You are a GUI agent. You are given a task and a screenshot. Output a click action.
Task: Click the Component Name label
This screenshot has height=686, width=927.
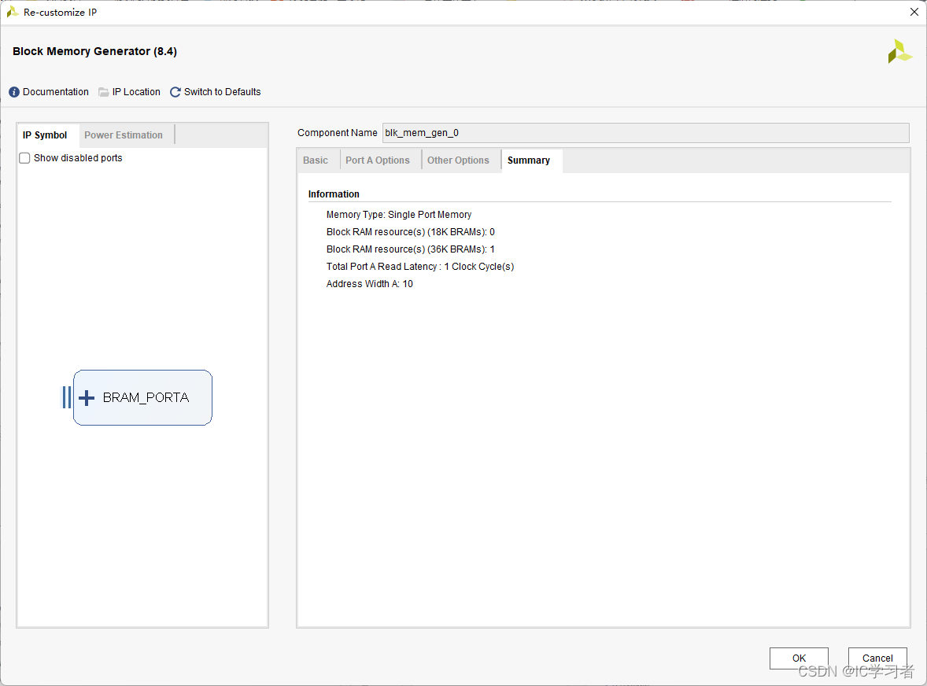click(337, 133)
